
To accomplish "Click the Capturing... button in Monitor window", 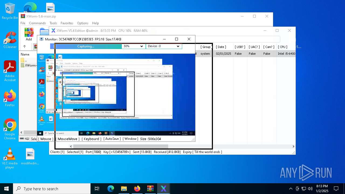I will (x=86, y=46).
